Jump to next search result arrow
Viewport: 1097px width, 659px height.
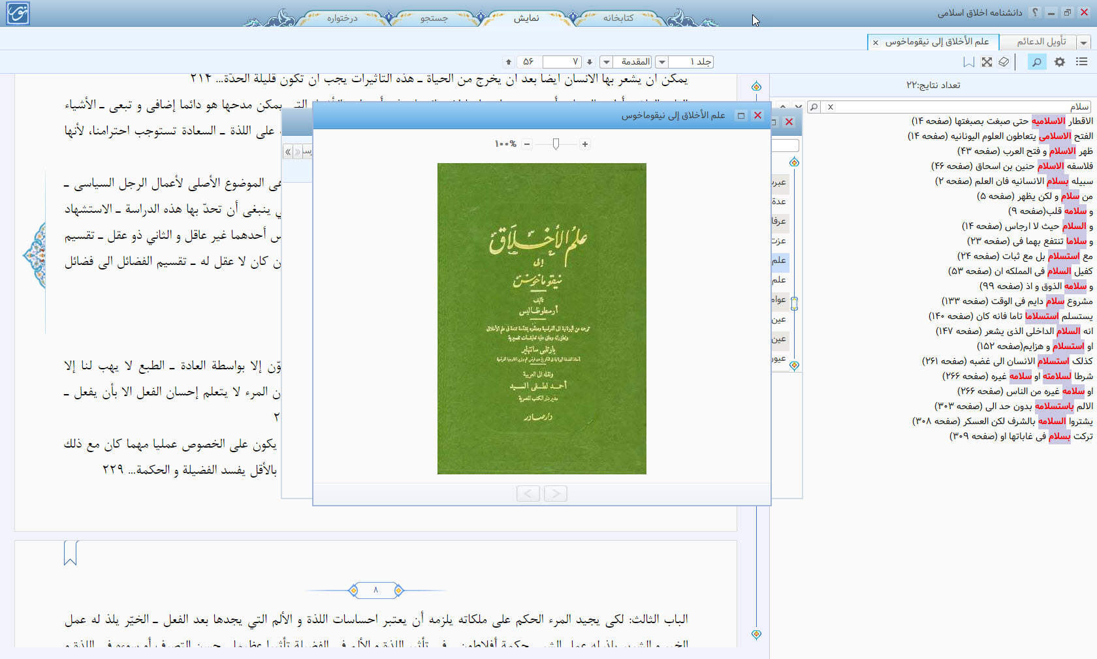point(798,106)
